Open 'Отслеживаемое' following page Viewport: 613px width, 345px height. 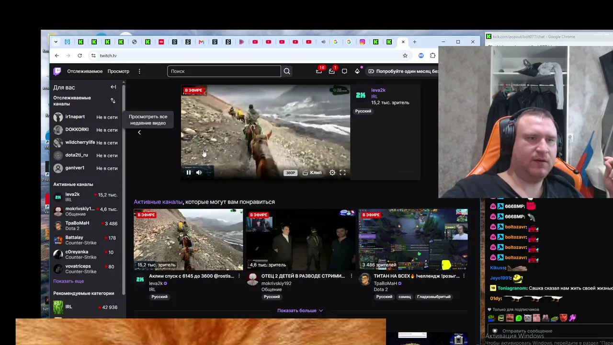coord(85,71)
